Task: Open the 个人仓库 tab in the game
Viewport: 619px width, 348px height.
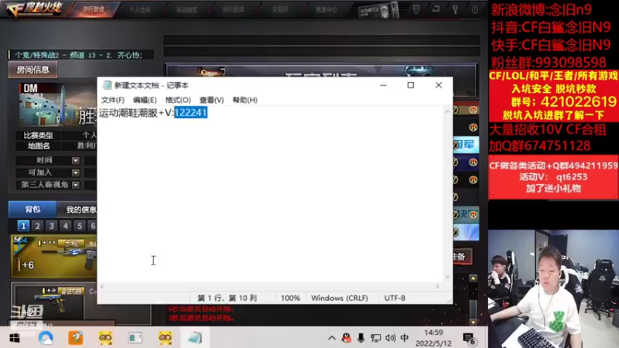Action: 140,9
